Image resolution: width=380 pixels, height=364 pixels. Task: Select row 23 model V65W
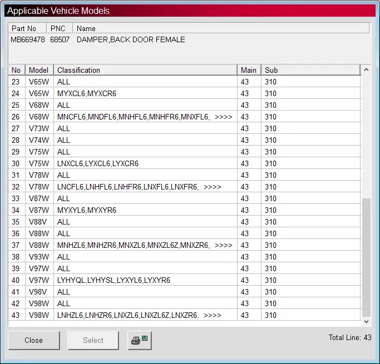click(39, 82)
